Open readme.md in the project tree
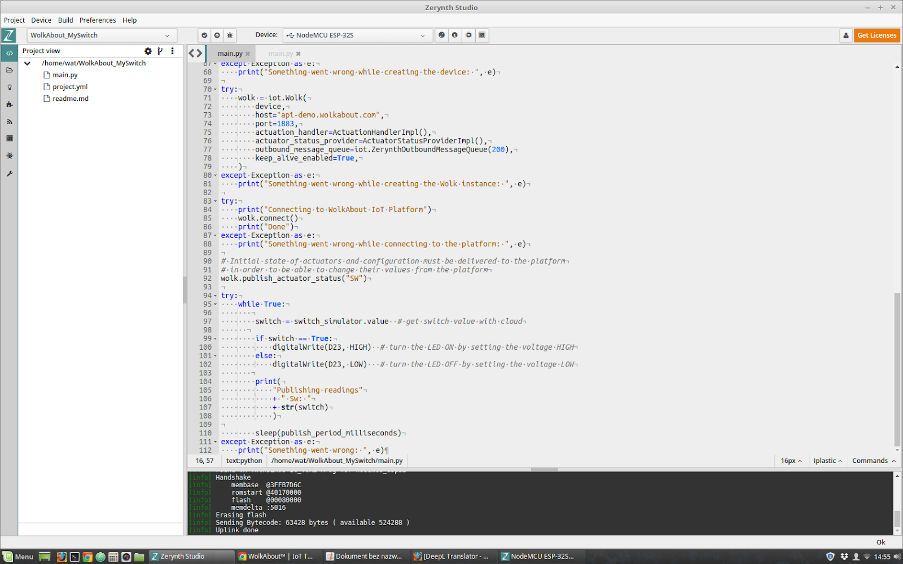The image size is (903, 564). pyautogui.click(x=71, y=99)
